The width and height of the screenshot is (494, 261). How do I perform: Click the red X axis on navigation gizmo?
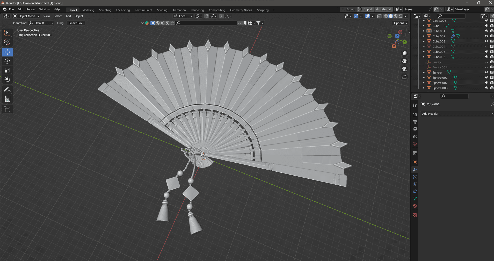tap(394, 46)
